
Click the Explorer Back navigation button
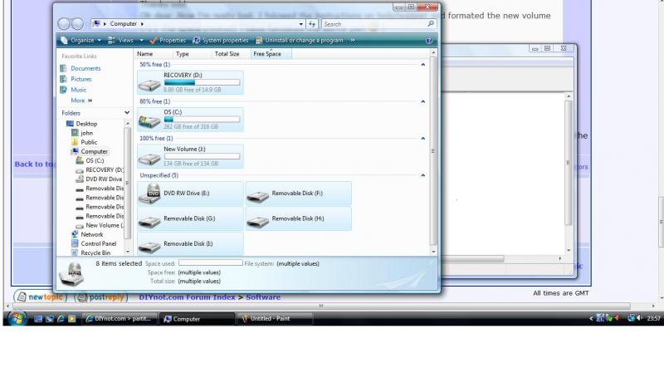click(x=65, y=24)
